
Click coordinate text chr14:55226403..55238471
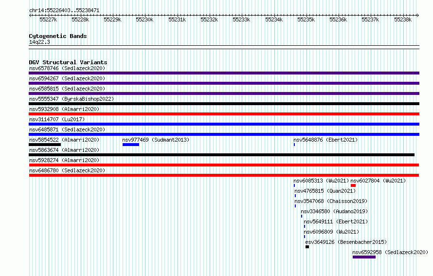click(64, 10)
